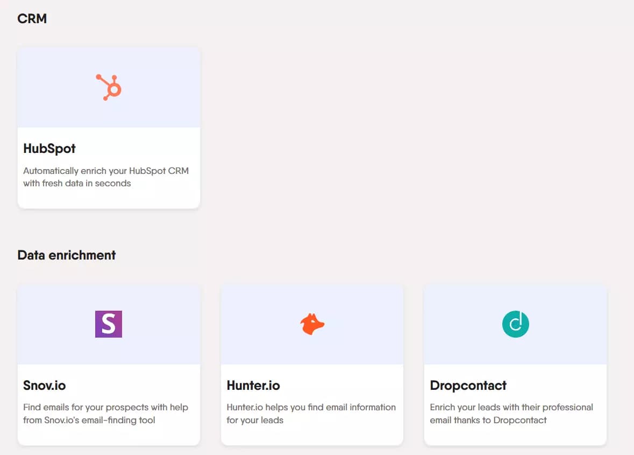The height and width of the screenshot is (455, 634).
Task: Click the Data enrichment section heading
Action: pos(67,255)
